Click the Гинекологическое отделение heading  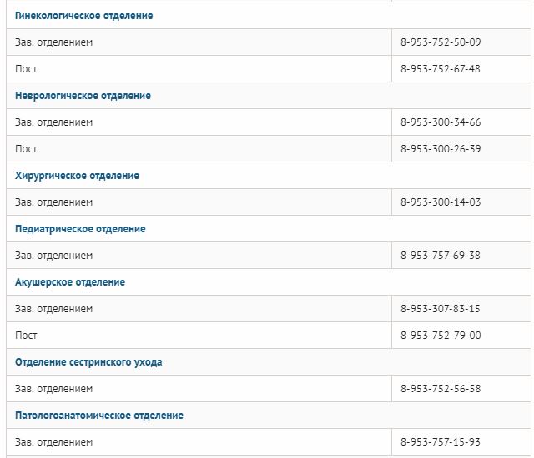[x=83, y=16]
